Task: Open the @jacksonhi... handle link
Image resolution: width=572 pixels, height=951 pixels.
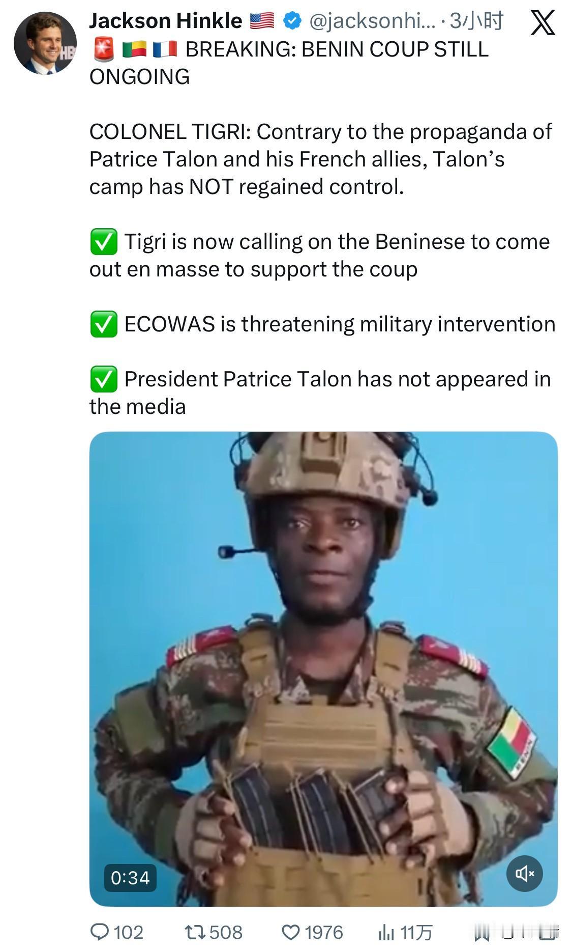Action: (x=372, y=21)
